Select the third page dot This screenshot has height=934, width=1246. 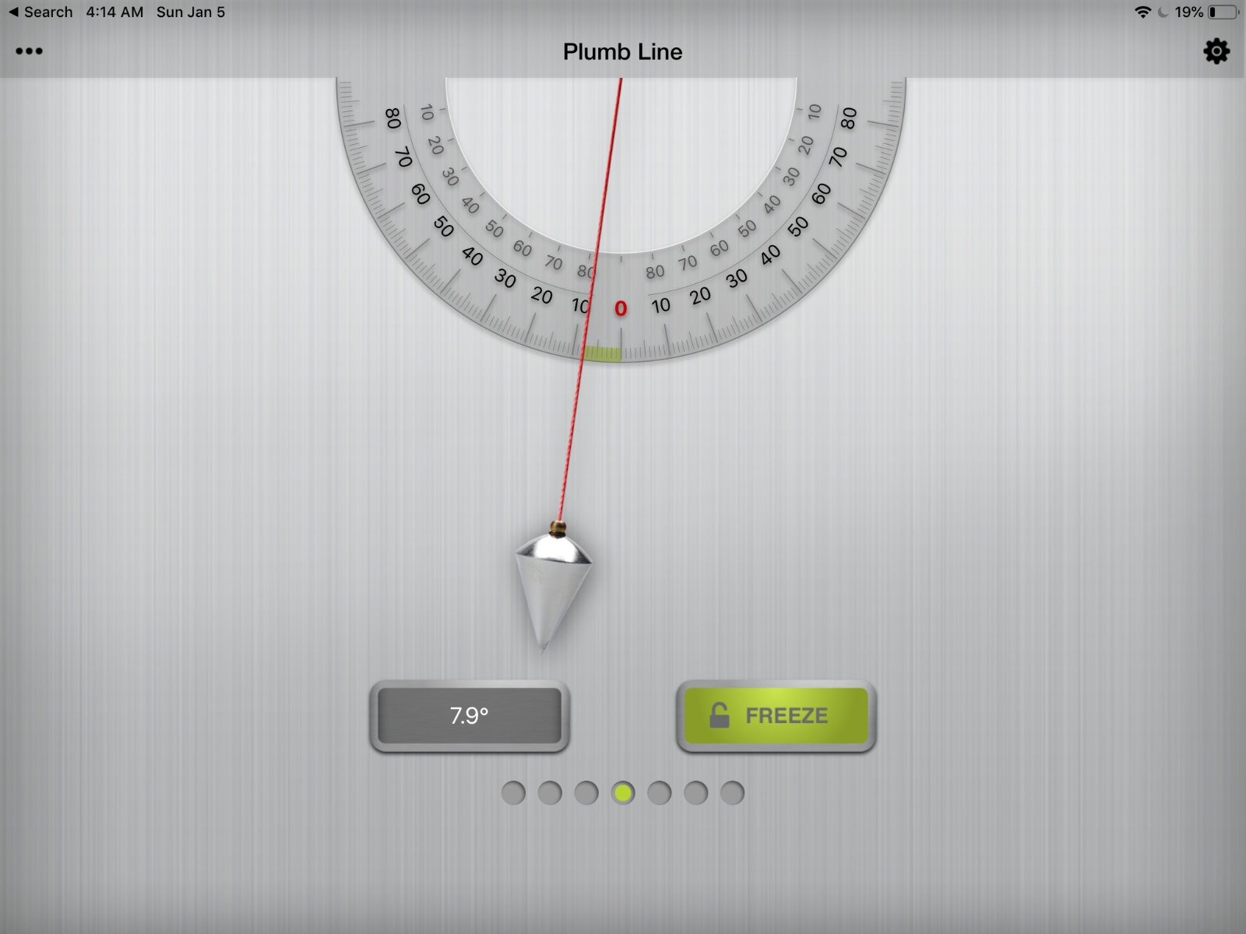click(x=586, y=793)
